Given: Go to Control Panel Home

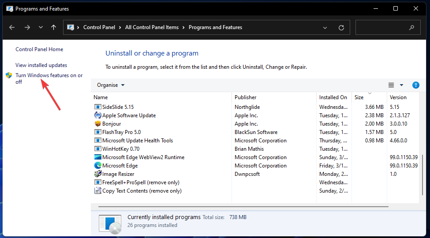Looking at the screenshot, I should point(39,49).
